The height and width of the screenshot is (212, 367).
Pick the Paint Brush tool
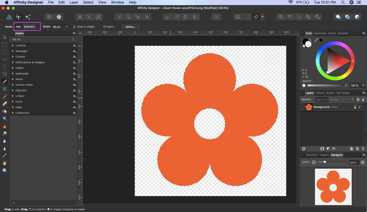5,96
